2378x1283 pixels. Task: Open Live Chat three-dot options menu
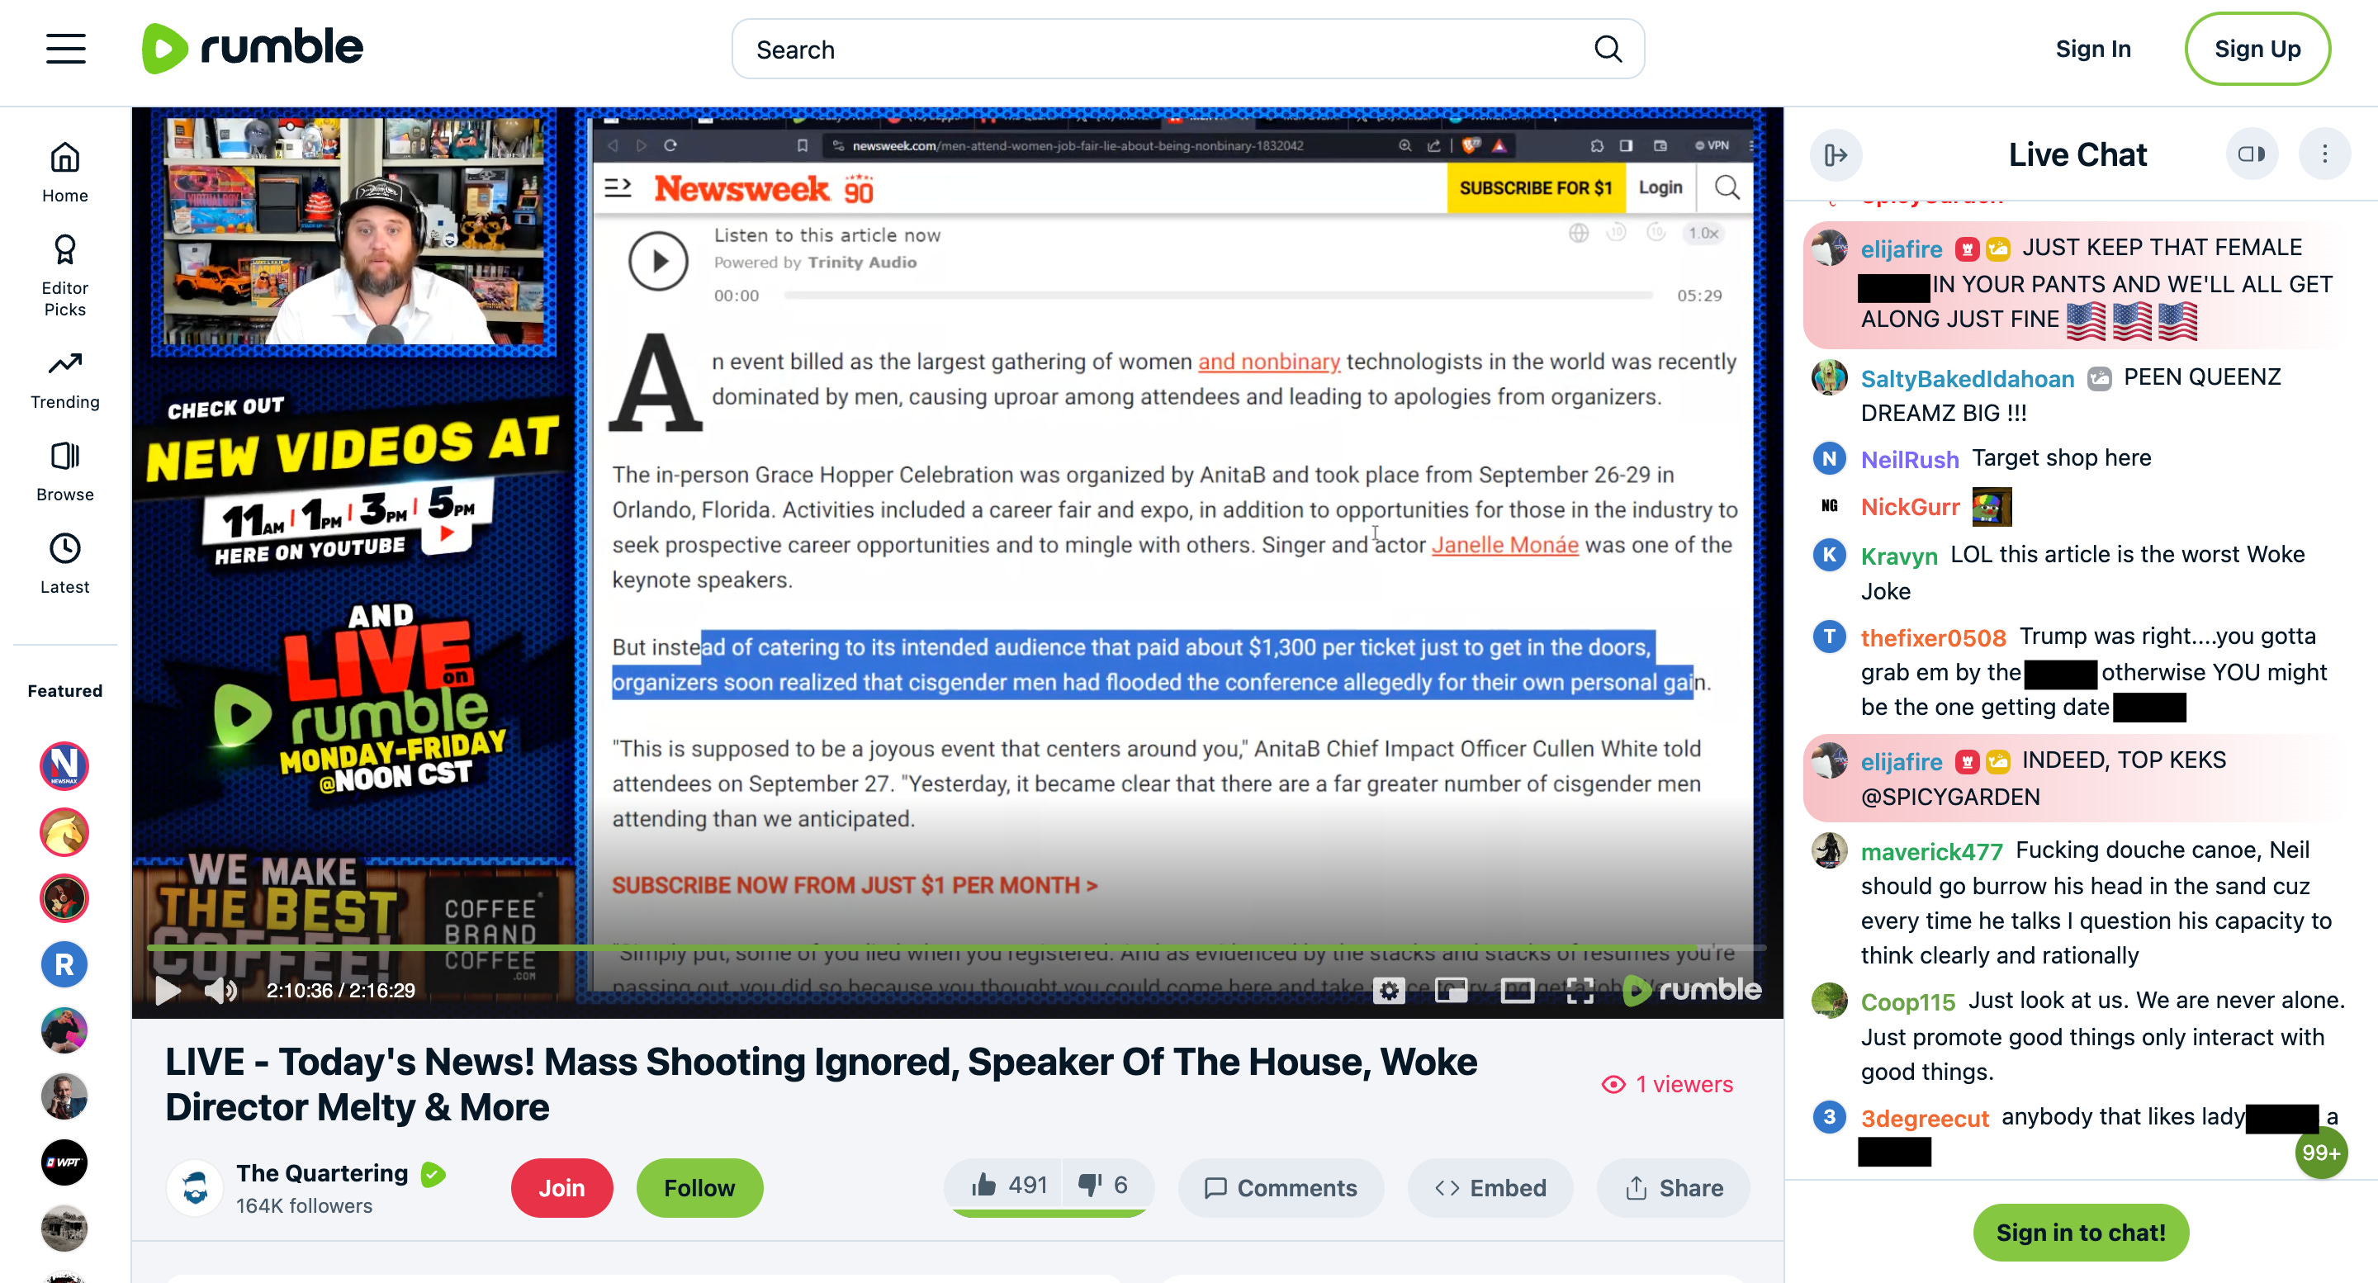coord(2324,154)
